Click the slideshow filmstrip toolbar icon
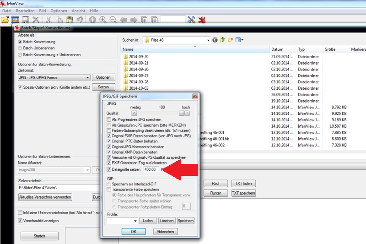This screenshot has width=366, height=244. 16,20
